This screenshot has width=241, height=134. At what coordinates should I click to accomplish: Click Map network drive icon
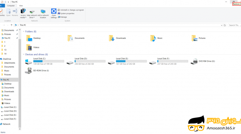tap(32, 12)
